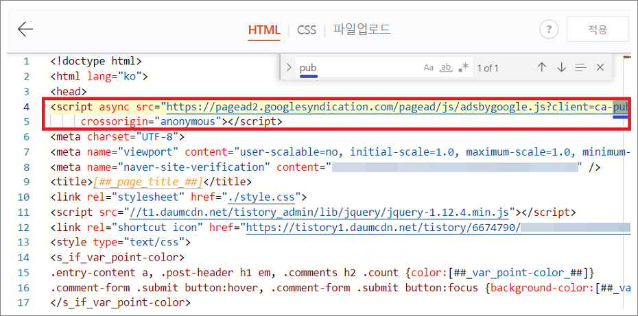Expand the replace chevron in find box

289,67
